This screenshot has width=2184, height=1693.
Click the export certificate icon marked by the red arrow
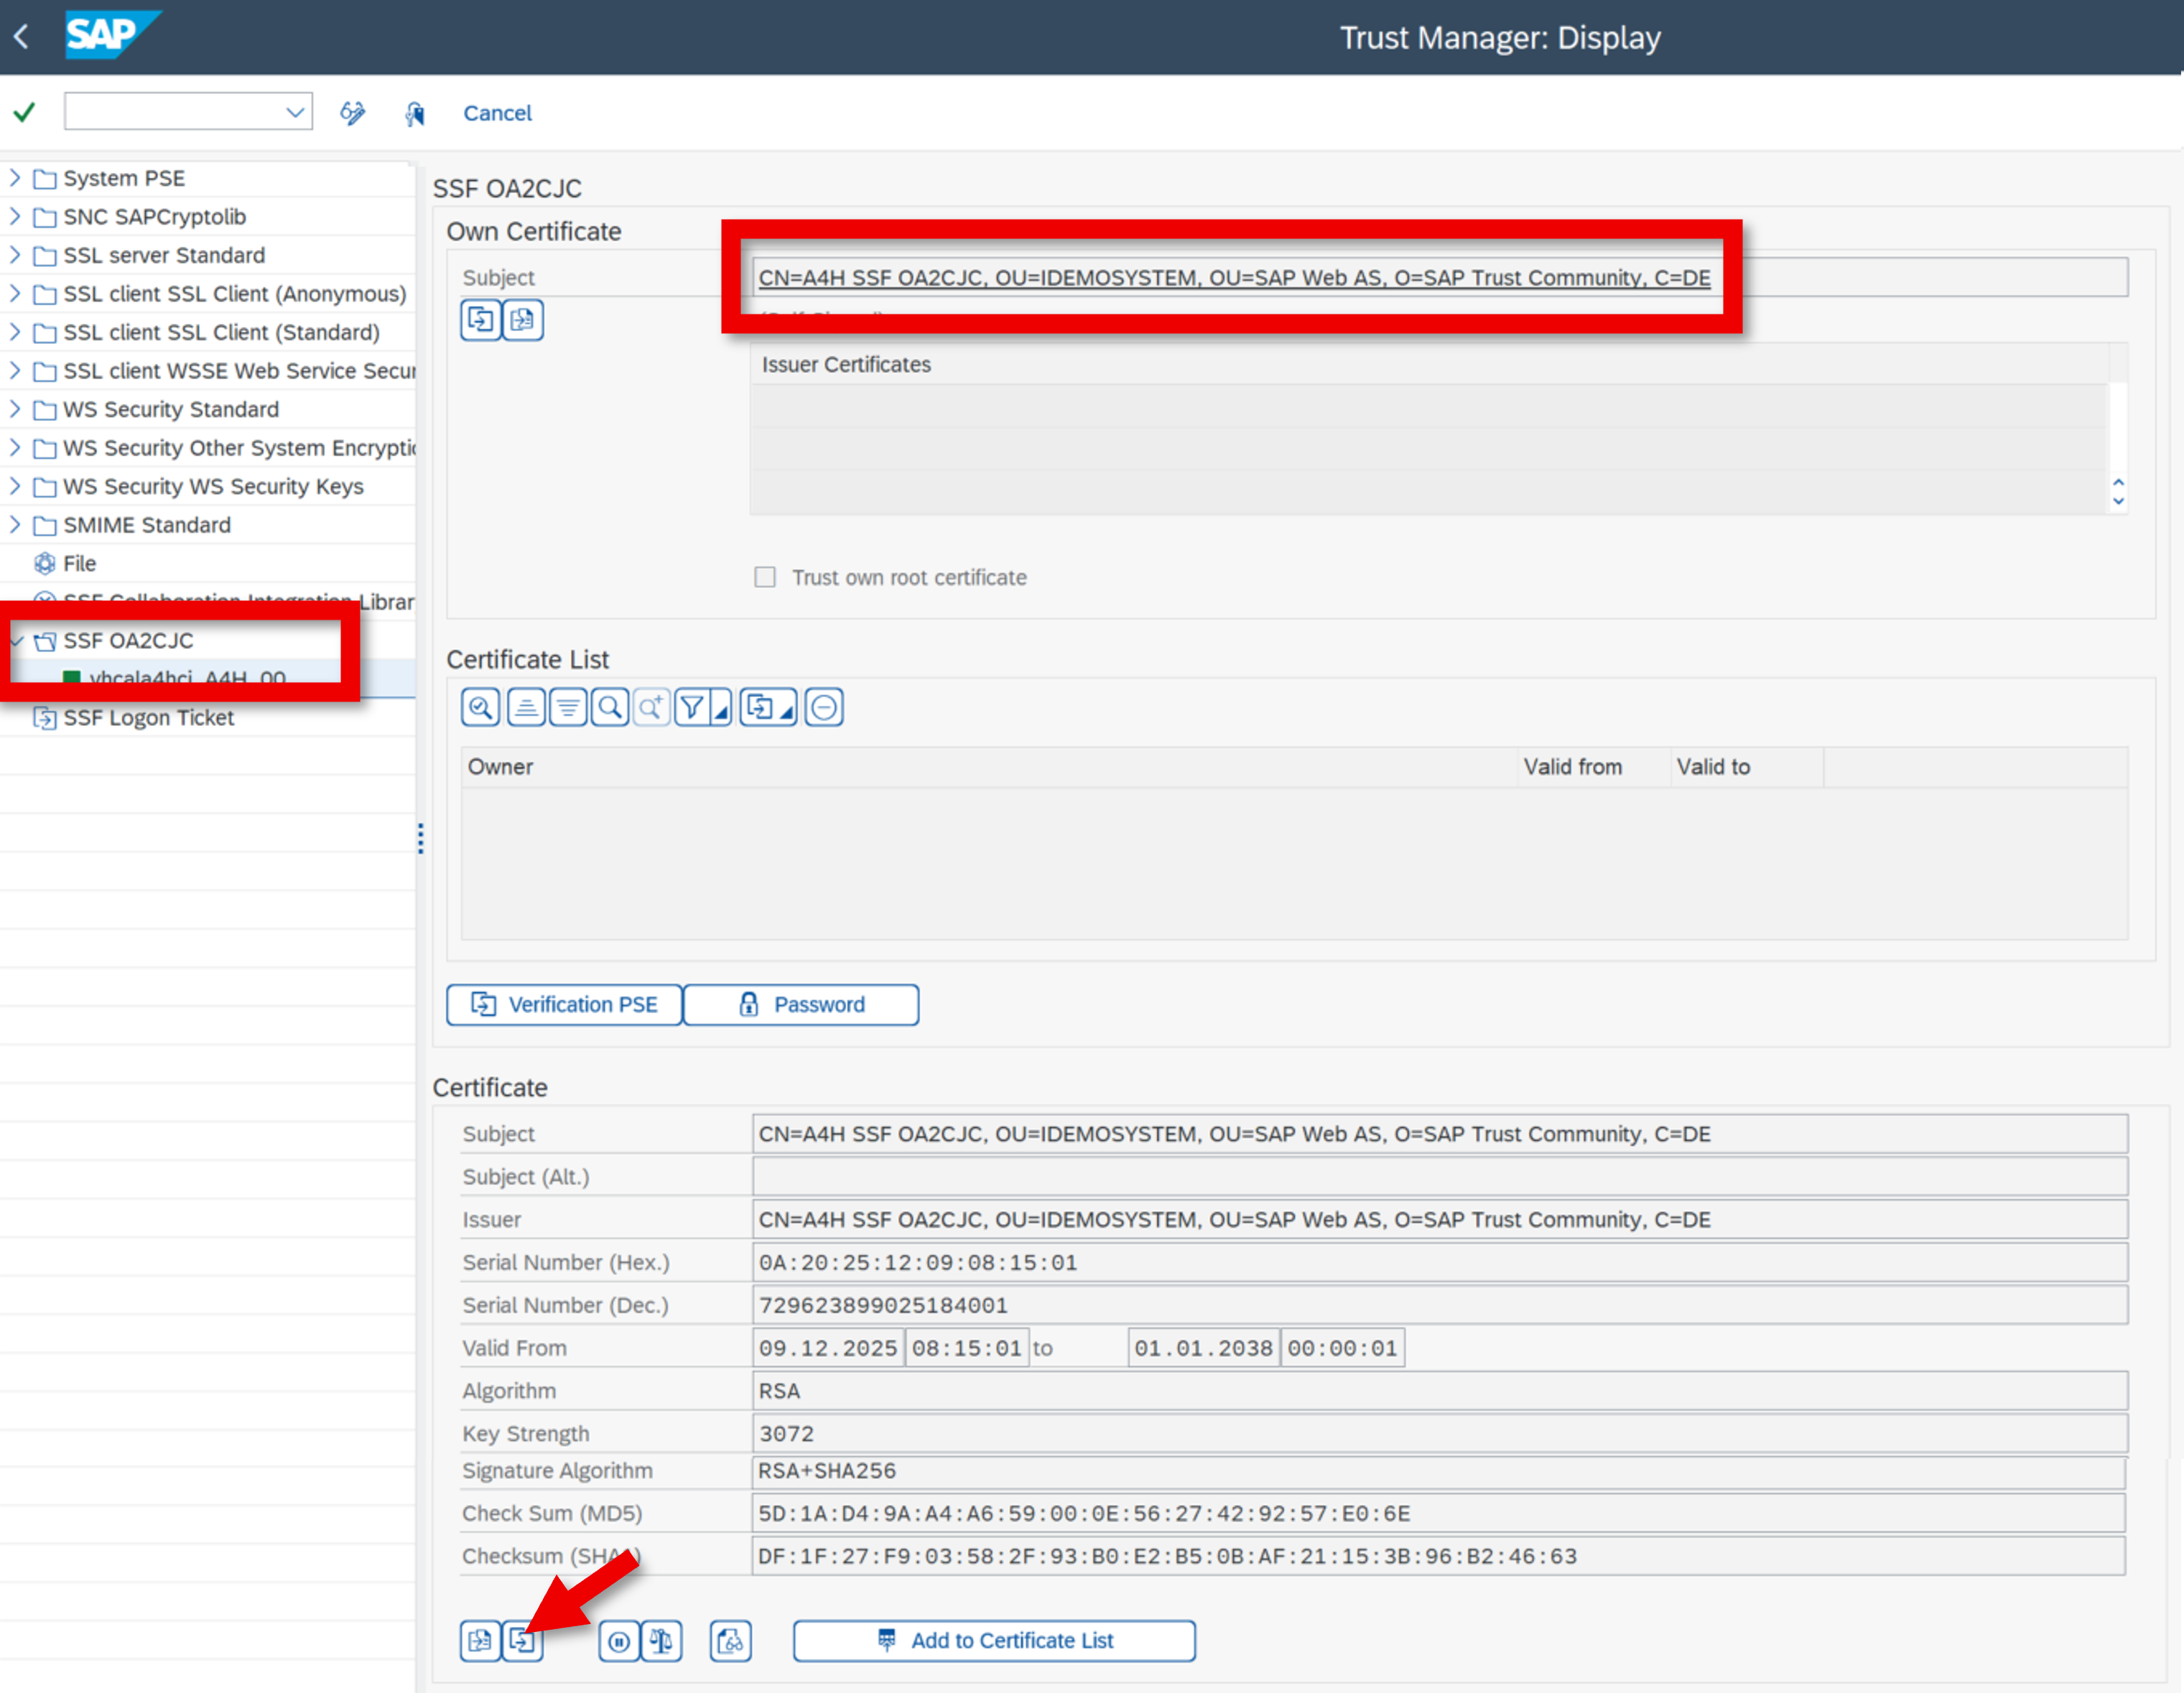coord(522,1641)
